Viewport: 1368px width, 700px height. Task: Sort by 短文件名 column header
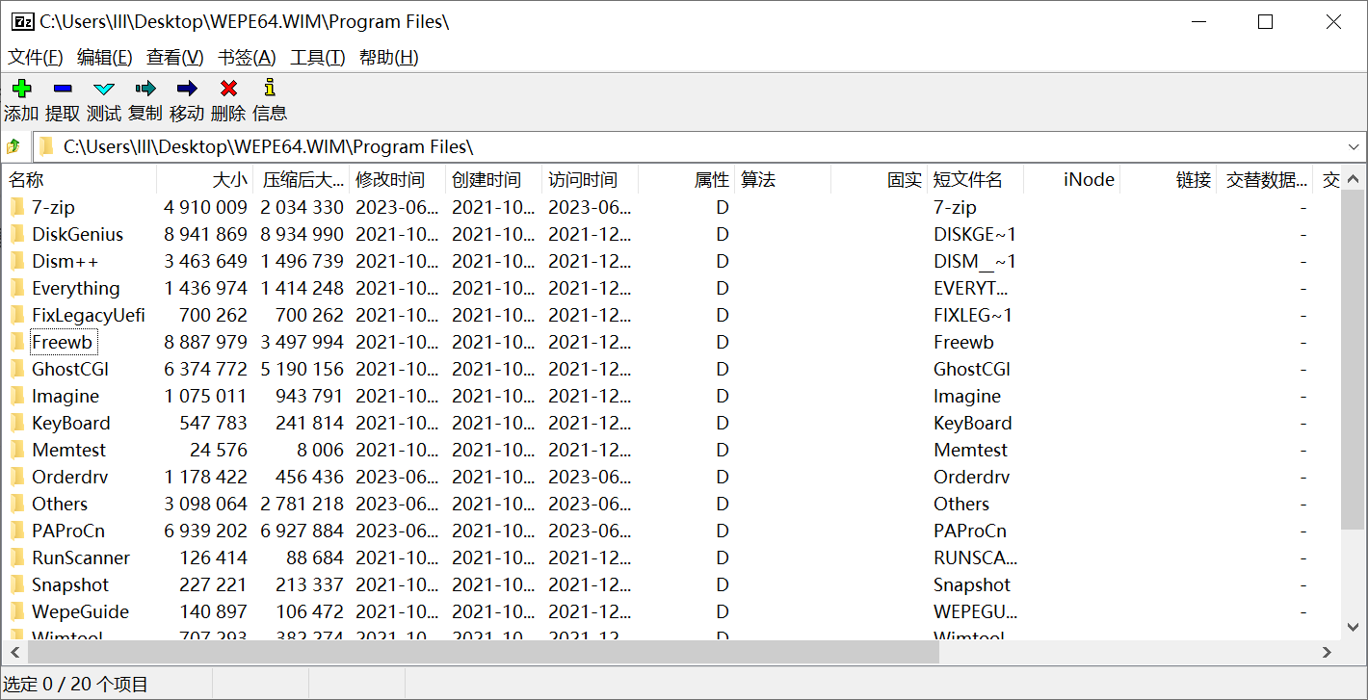975,180
